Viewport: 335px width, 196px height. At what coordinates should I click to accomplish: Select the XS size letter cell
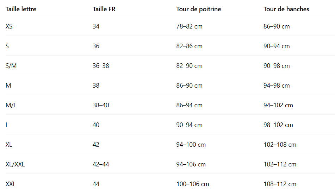click(x=9, y=26)
